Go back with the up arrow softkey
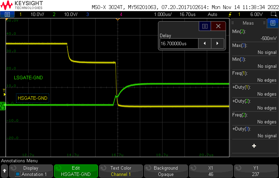The width and height of the screenshot is (279, 178). tap(5, 171)
